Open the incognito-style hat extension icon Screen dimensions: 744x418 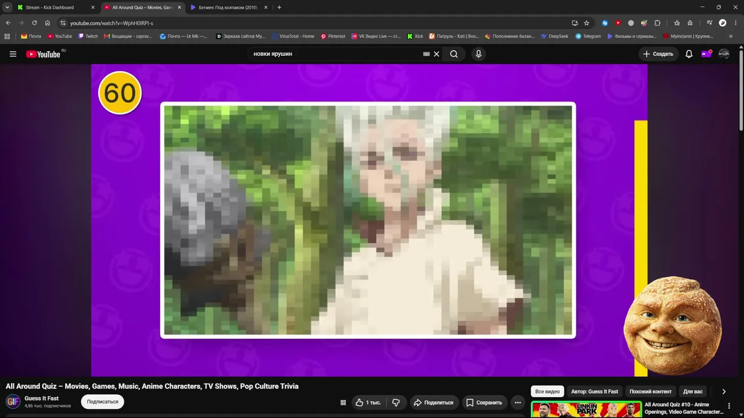pyautogui.click(x=690, y=23)
